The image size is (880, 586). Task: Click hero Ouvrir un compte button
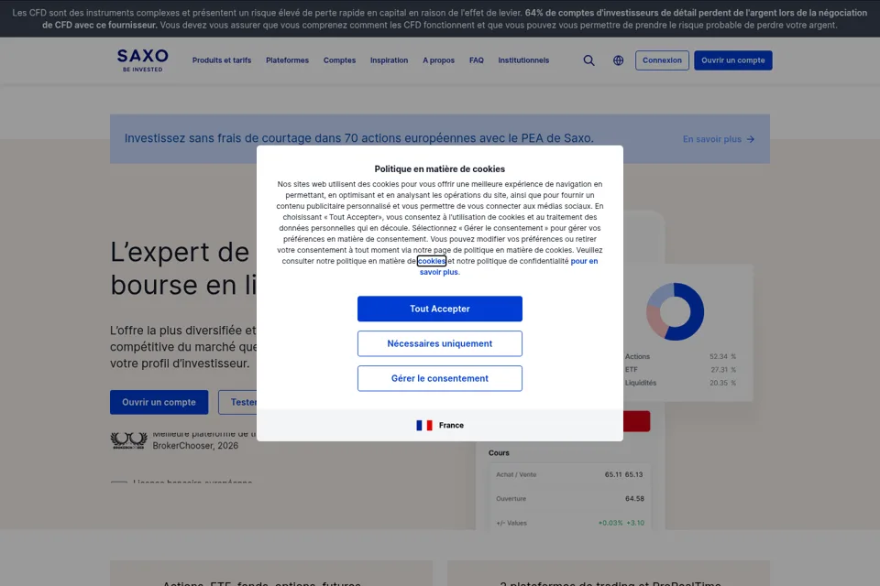[x=159, y=402]
